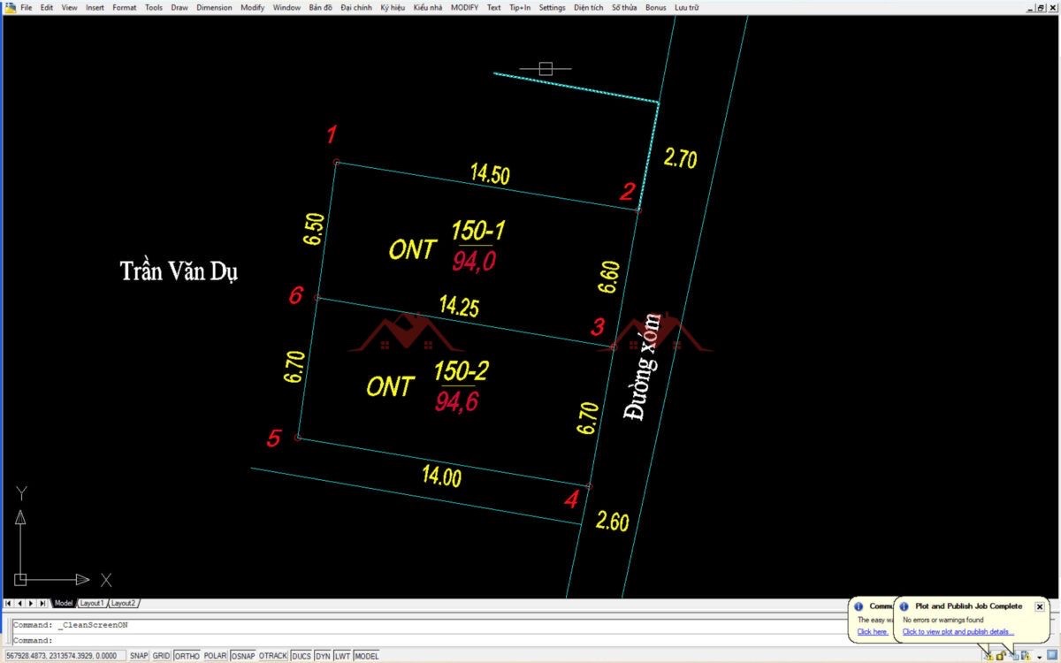Toggle ORTHO mode in status bar
Screen dimensions: 1061x663
tap(187, 656)
